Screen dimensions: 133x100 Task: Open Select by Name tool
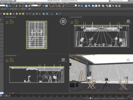pyautogui.click(x=10, y=6)
